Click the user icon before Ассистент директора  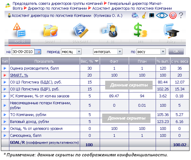point(9,15)
